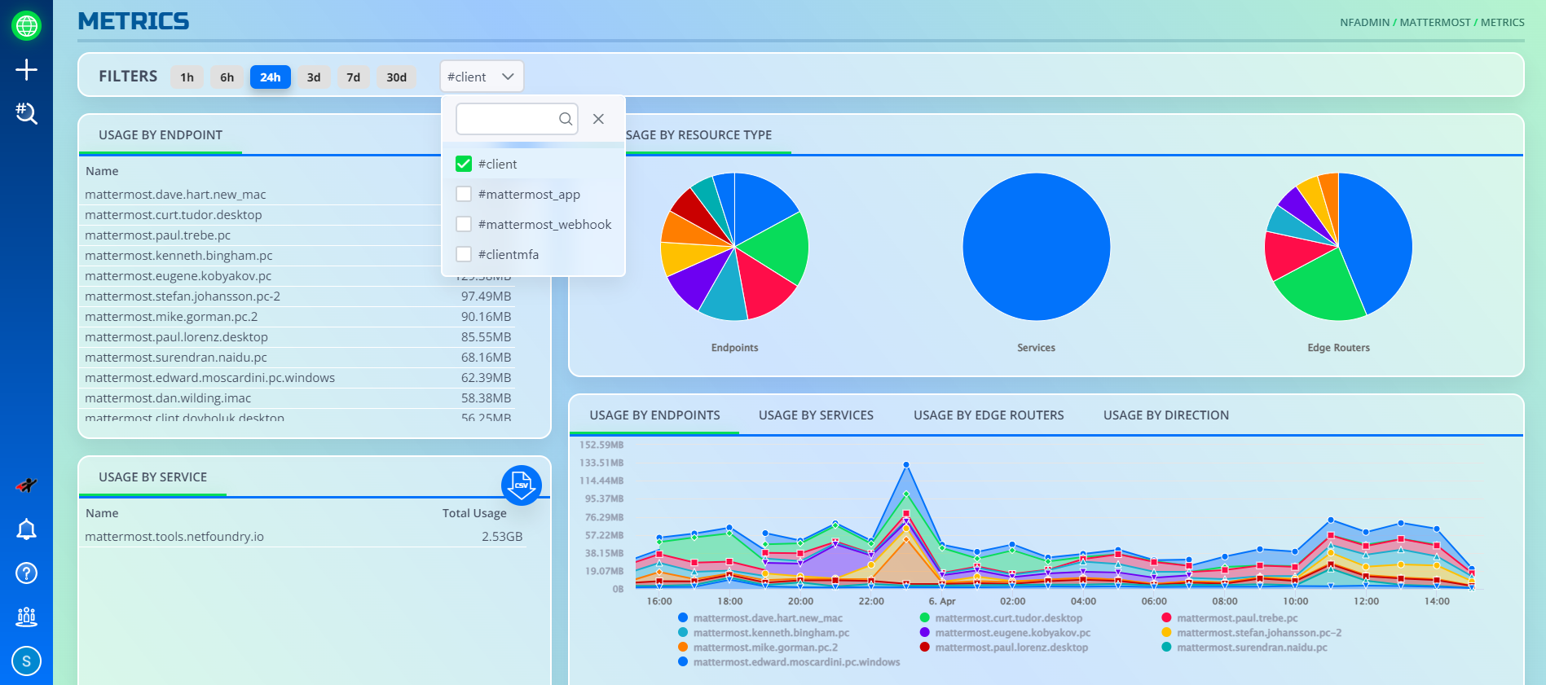
Task: Click the 2.53GB total usage value
Action: click(502, 537)
